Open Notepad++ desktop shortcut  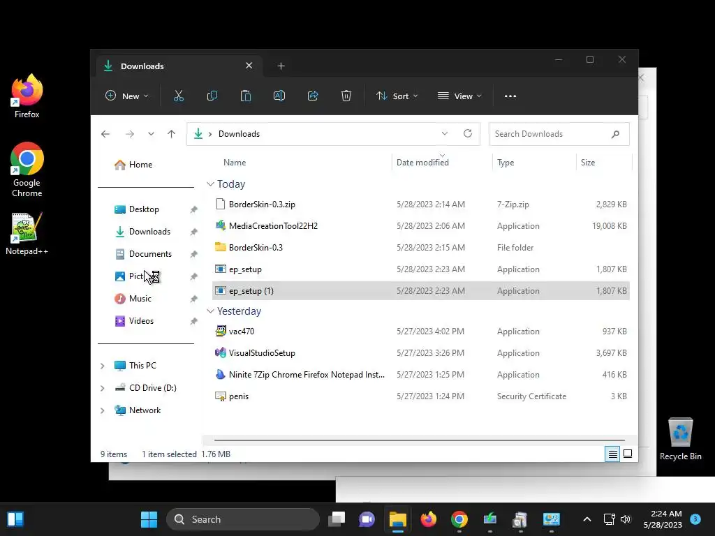(27, 234)
